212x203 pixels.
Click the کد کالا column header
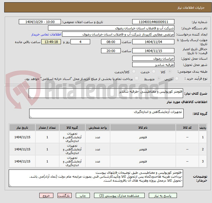click(187, 128)
